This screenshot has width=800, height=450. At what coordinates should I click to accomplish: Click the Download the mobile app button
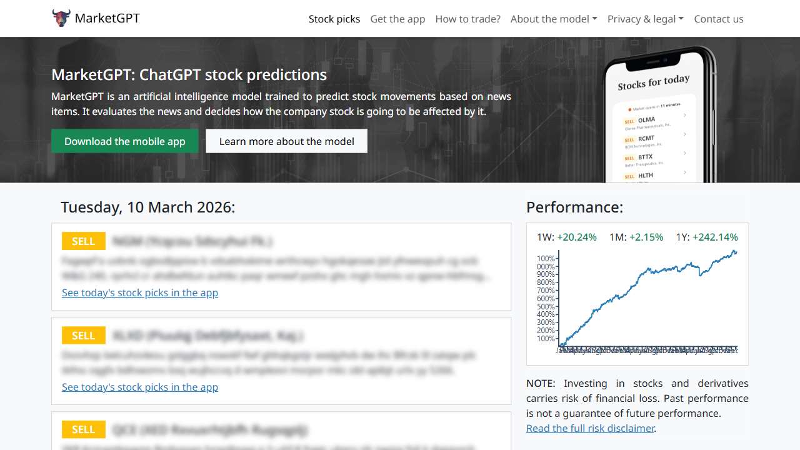pyautogui.click(x=124, y=141)
